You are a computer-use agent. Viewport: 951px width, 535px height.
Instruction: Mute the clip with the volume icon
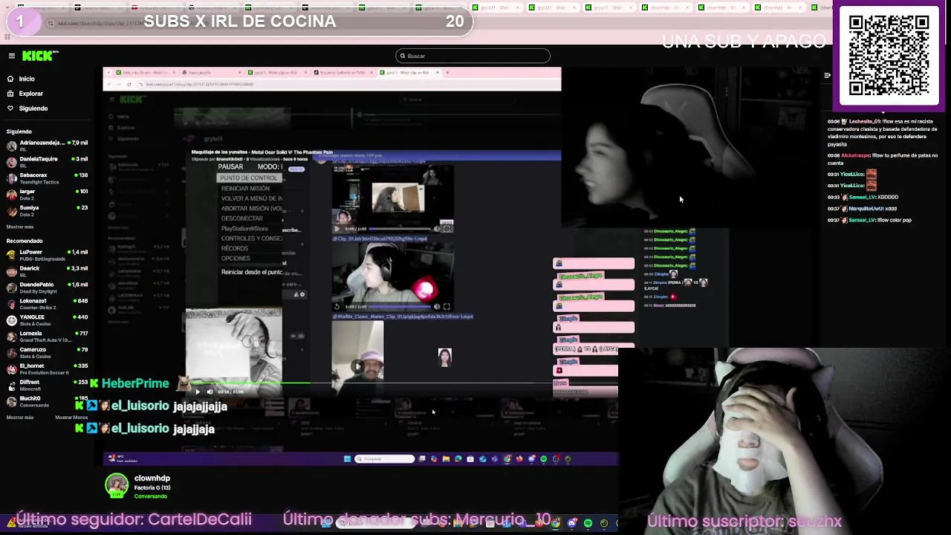(x=210, y=392)
